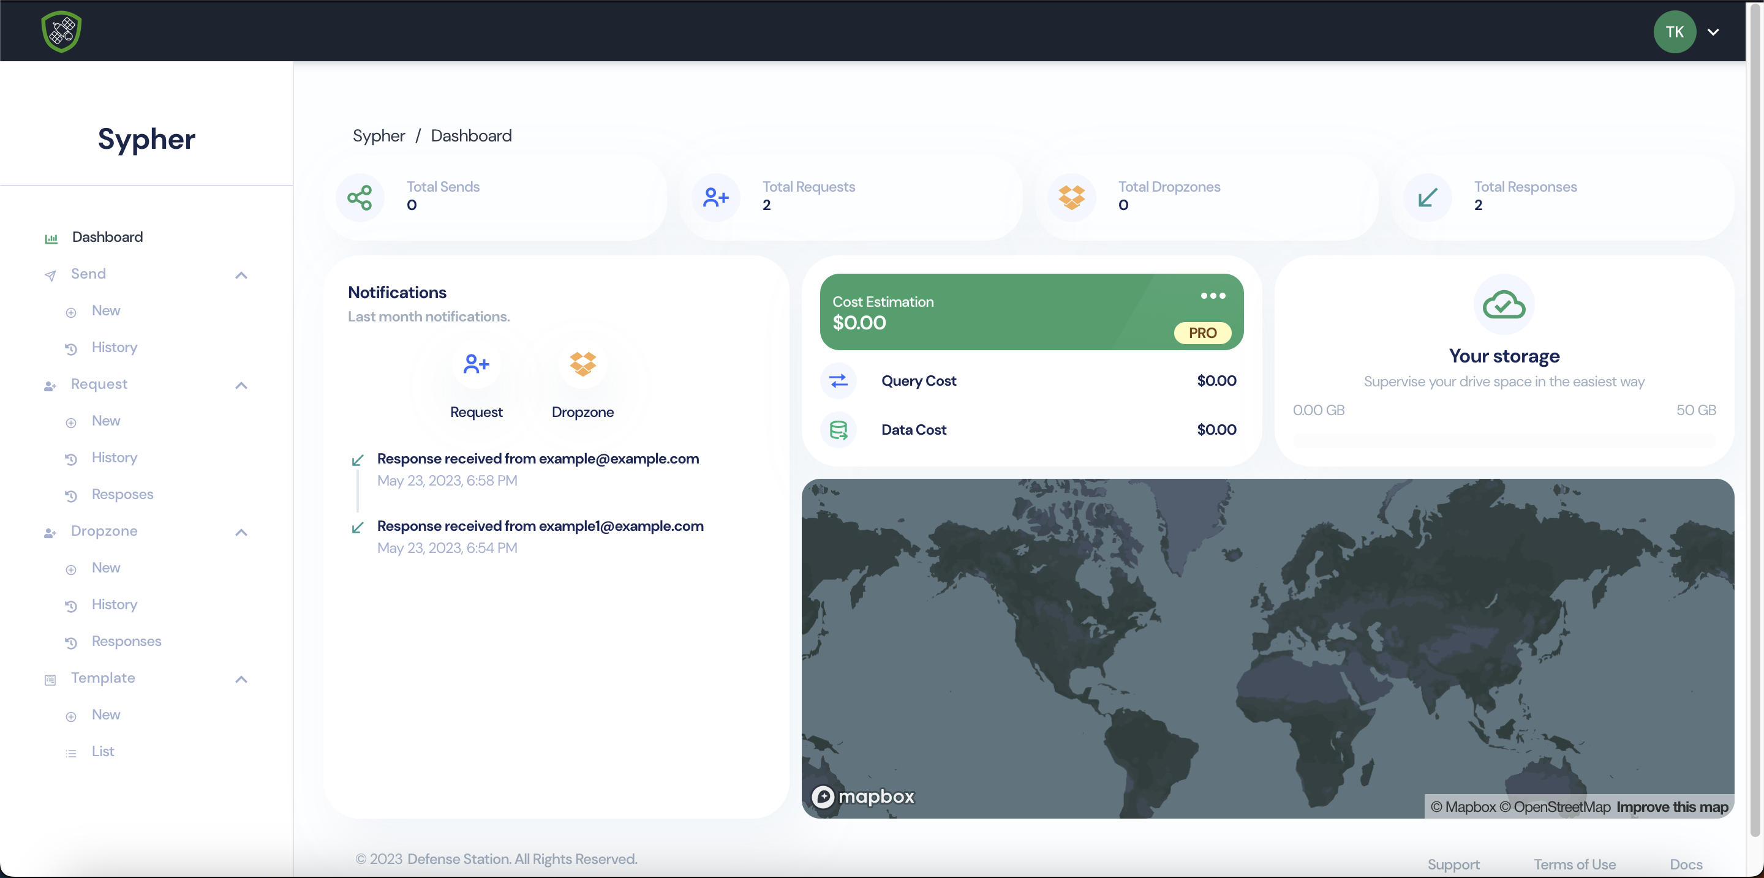Click the Cost Estimation $0.00 amount

[x=859, y=323]
